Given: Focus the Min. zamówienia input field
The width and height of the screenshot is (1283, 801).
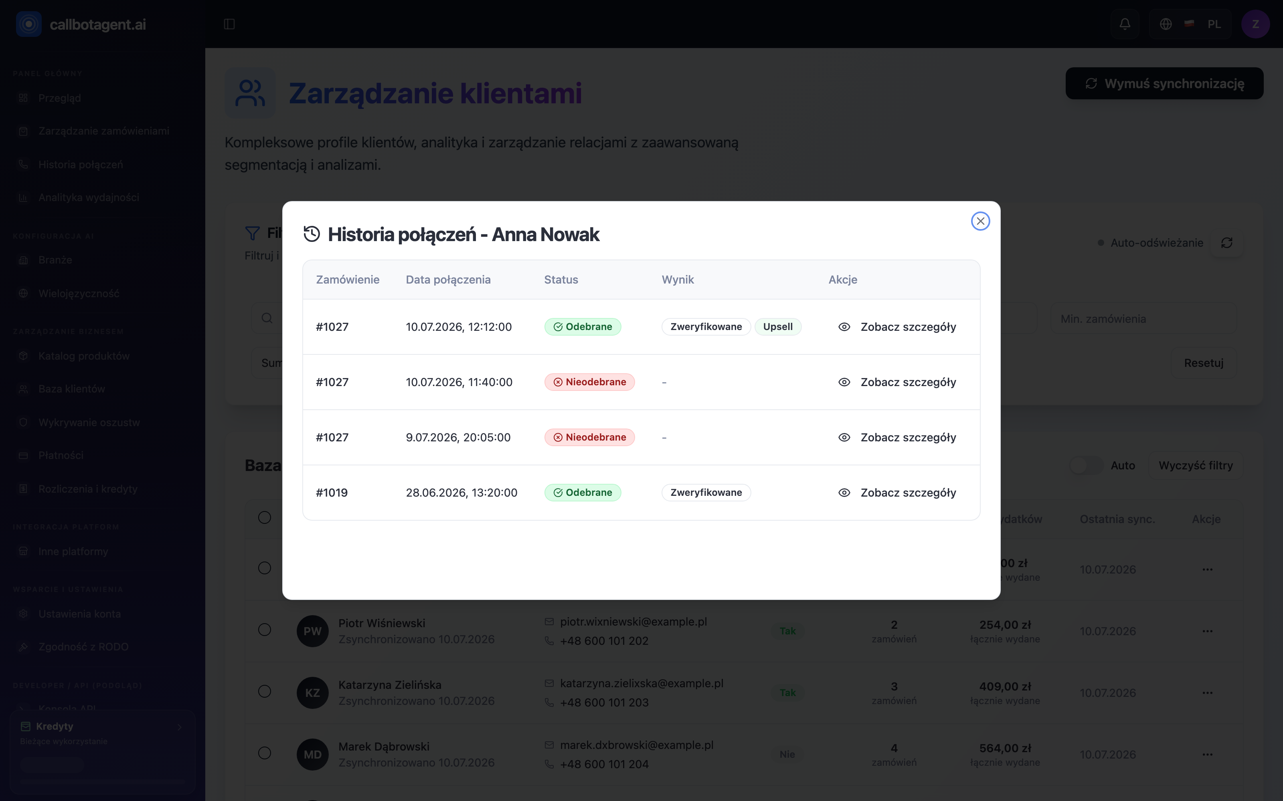Looking at the screenshot, I should pos(1143,318).
